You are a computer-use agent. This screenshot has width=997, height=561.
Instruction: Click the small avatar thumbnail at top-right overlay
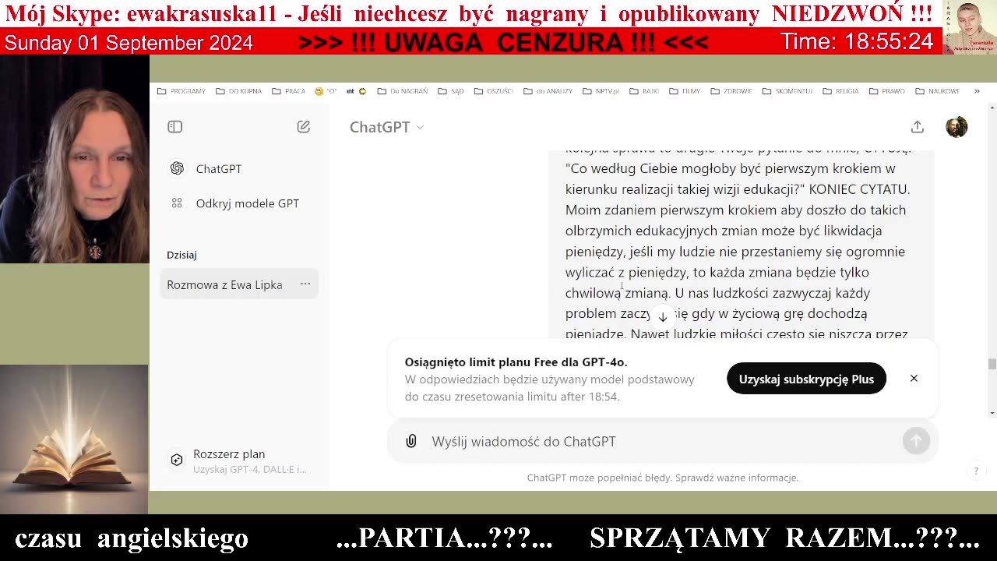point(970,27)
